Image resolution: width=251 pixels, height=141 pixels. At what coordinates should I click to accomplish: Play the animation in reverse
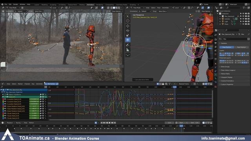[107, 123]
